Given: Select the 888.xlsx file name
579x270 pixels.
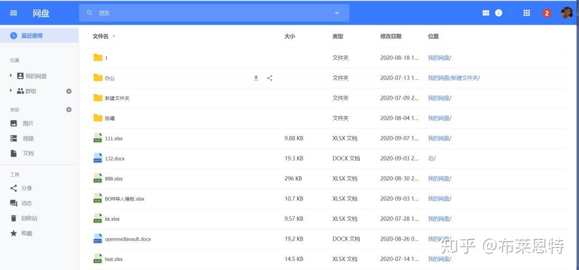Looking at the screenshot, I should point(114,178).
